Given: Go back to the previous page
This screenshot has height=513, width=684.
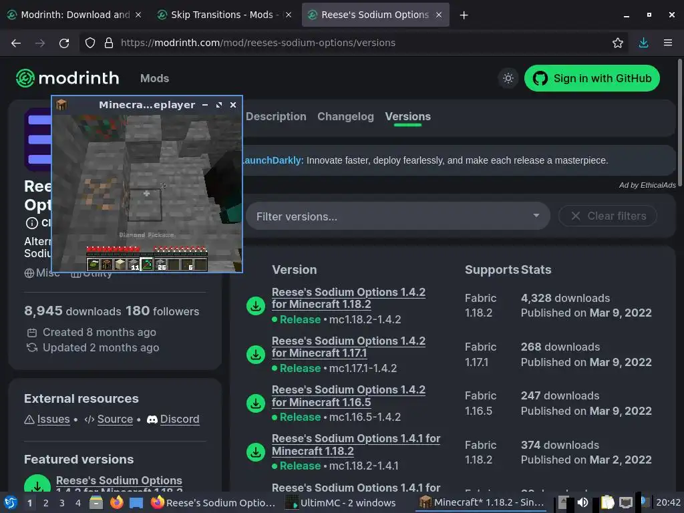Looking at the screenshot, I should [16, 43].
